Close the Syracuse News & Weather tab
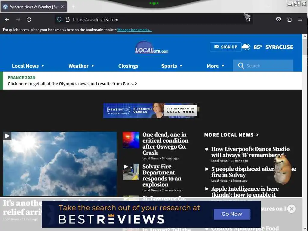Screen dimensions: 308x231 coord(62,7)
